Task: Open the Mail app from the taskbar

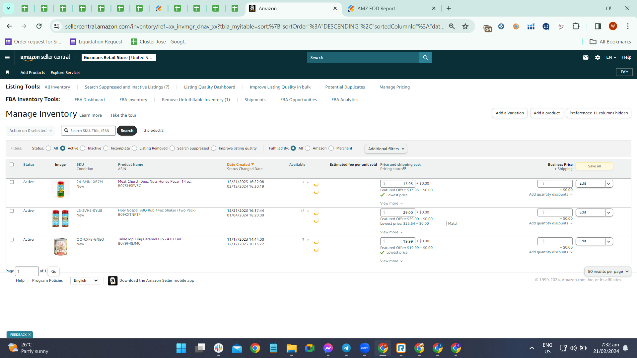Action: coord(237,348)
